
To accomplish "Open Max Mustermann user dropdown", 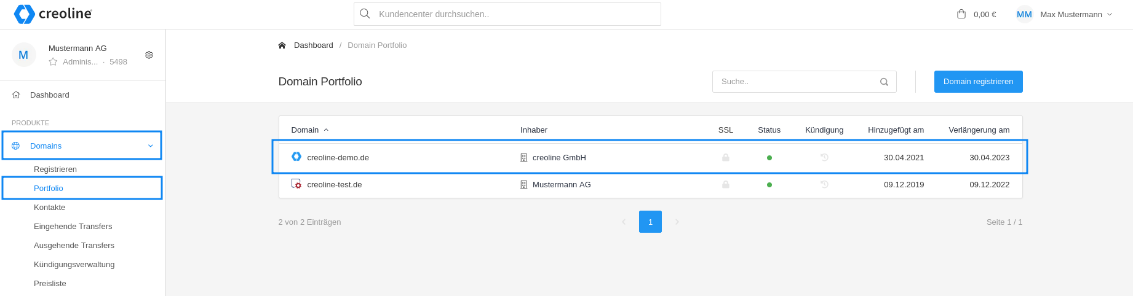I will coord(1064,14).
